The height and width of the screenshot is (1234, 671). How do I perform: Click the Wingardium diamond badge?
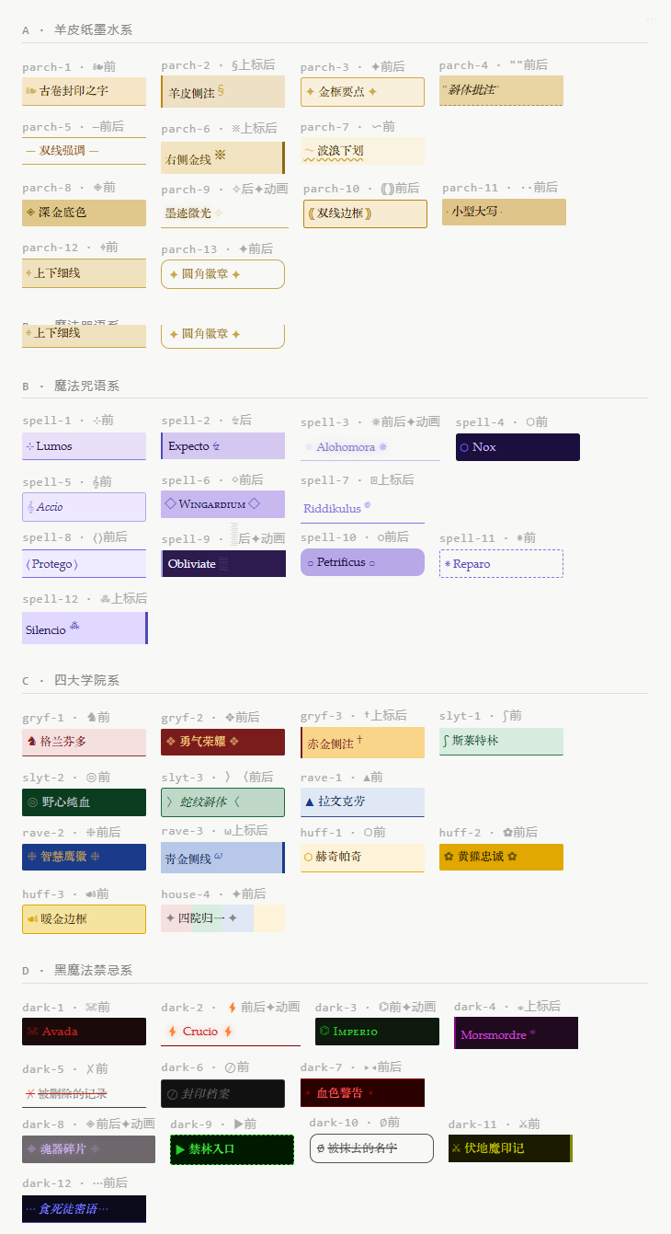(222, 504)
